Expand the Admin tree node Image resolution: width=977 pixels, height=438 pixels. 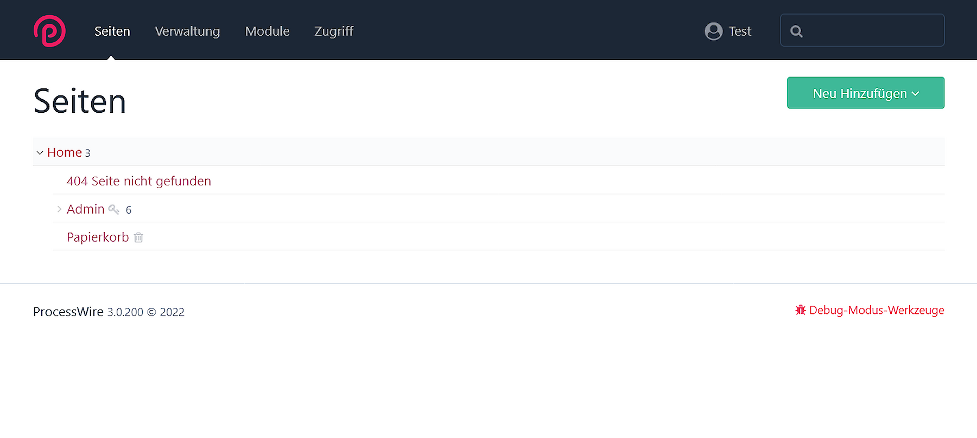click(x=59, y=209)
